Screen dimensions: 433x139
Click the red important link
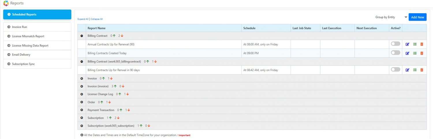tap(184, 135)
